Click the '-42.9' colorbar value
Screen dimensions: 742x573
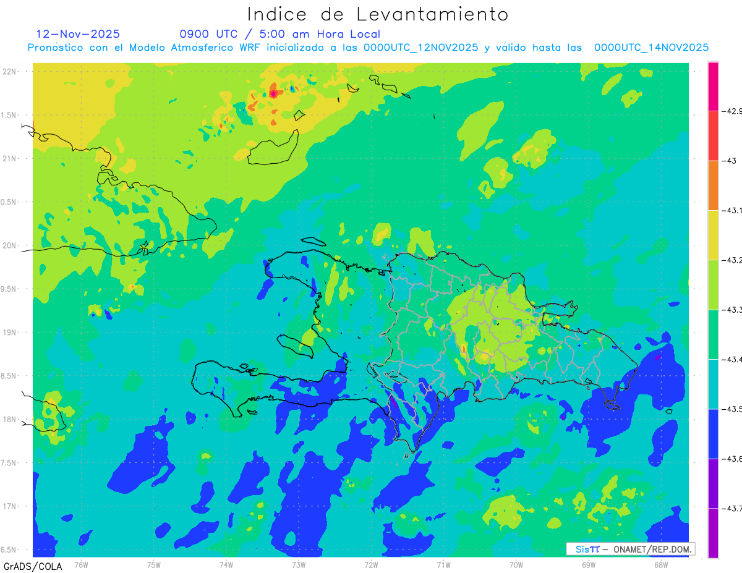click(x=732, y=111)
